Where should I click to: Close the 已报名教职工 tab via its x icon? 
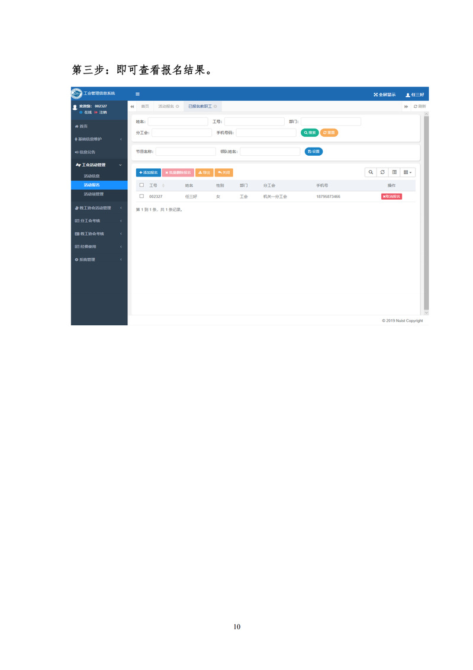point(215,107)
